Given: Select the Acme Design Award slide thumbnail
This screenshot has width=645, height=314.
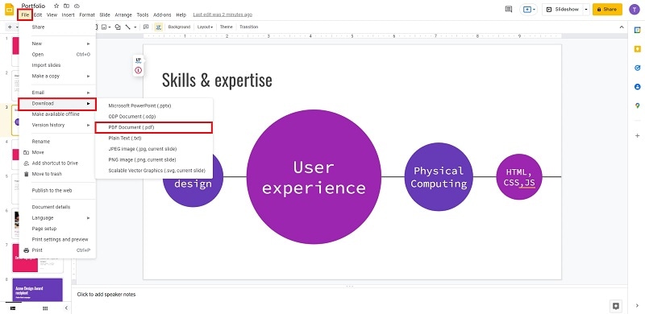Looking at the screenshot, I should pyautogui.click(x=37, y=290).
